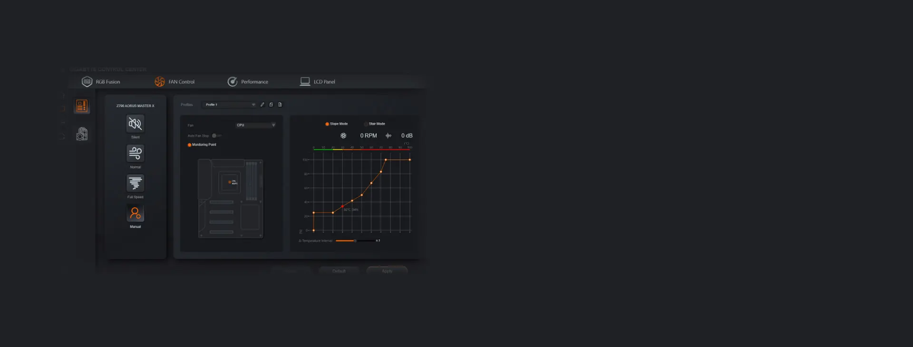913x347 pixels.
Task: Click the red 30°C curve point
Action: coord(342,207)
